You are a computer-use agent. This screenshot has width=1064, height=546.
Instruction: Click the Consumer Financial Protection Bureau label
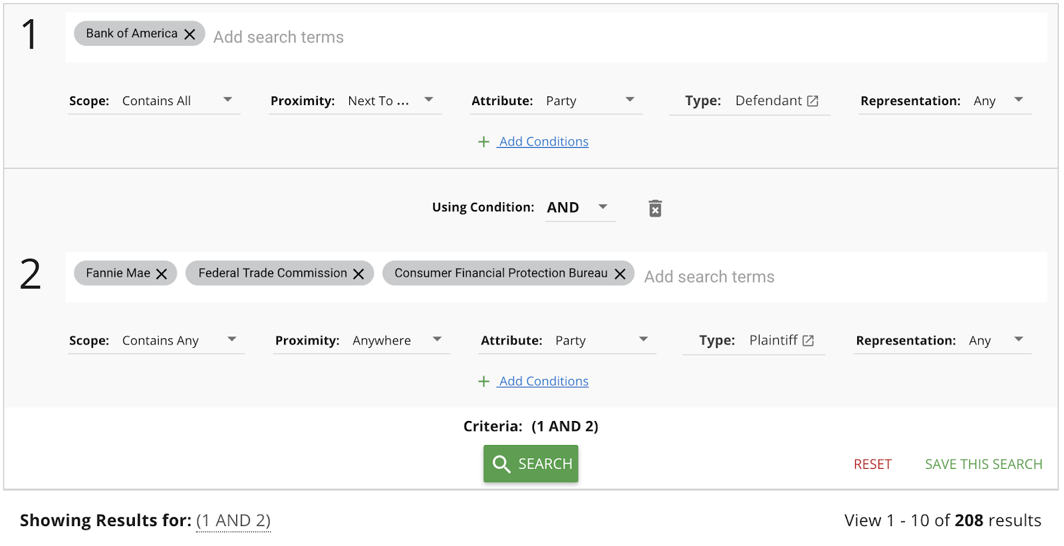click(x=501, y=273)
